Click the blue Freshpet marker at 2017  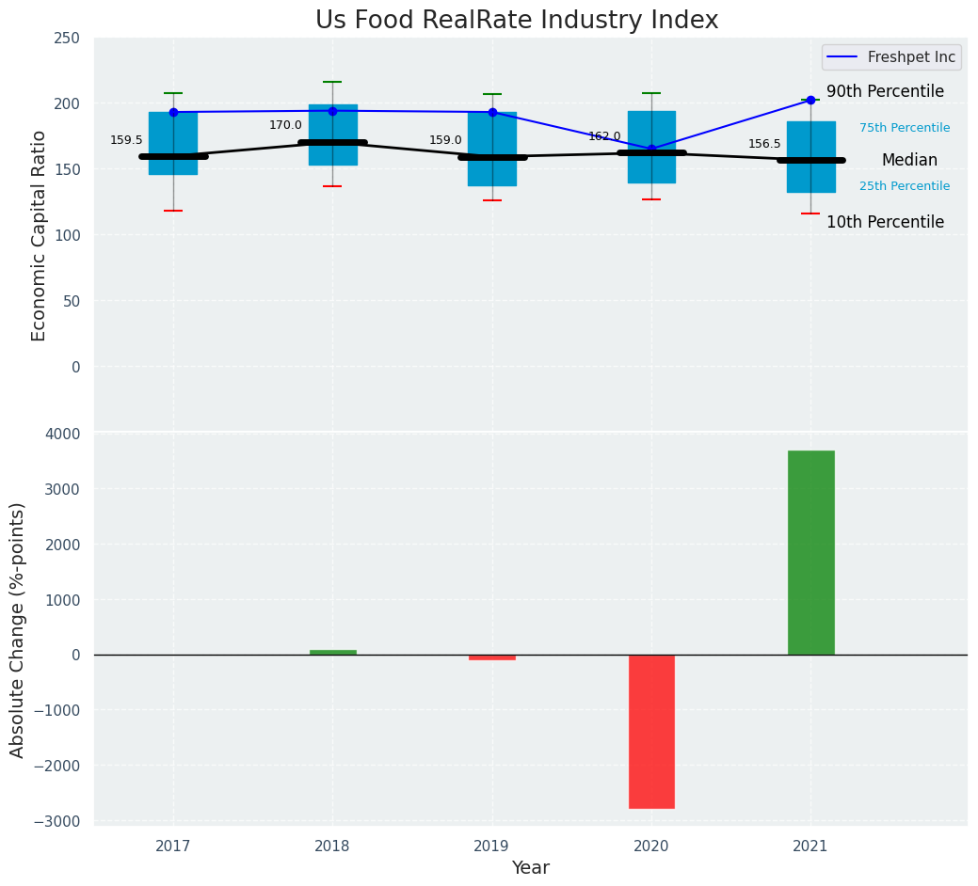coord(173,112)
